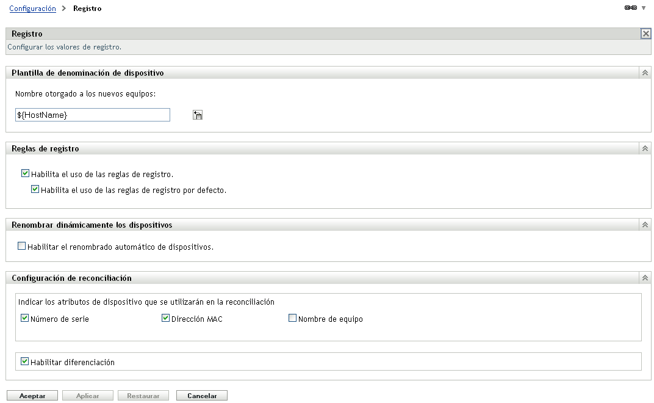Check the Nombre de equipo checkbox

point(292,318)
